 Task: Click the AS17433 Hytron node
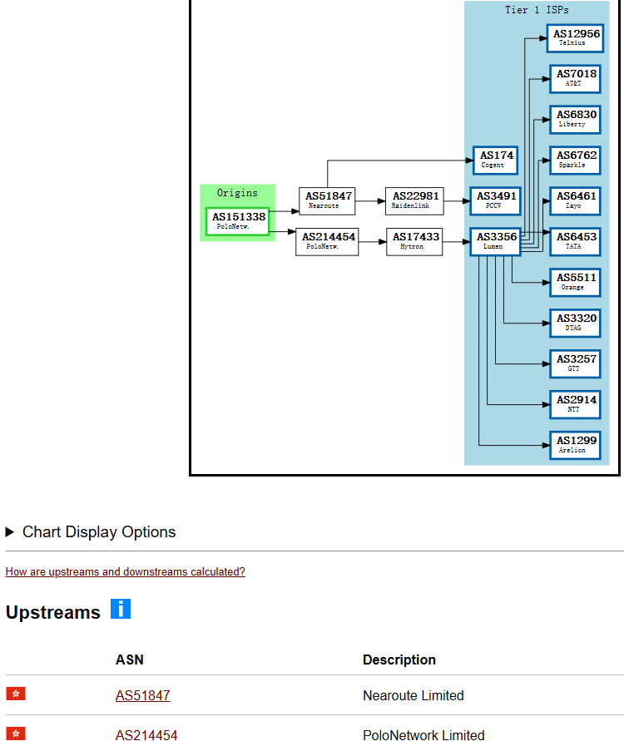(414, 241)
